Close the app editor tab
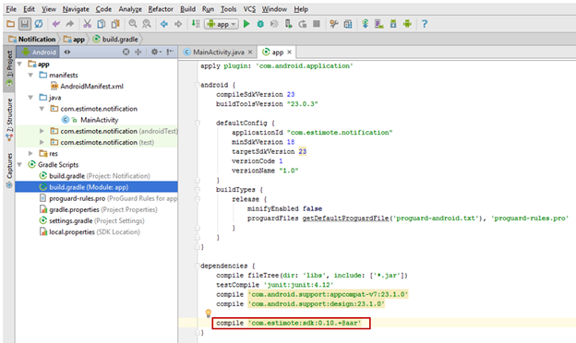The image size is (576, 343). (290, 52)
